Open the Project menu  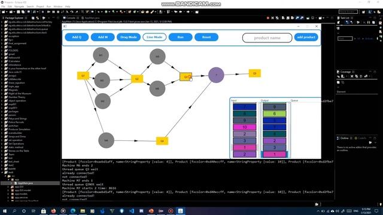(40, 7)
